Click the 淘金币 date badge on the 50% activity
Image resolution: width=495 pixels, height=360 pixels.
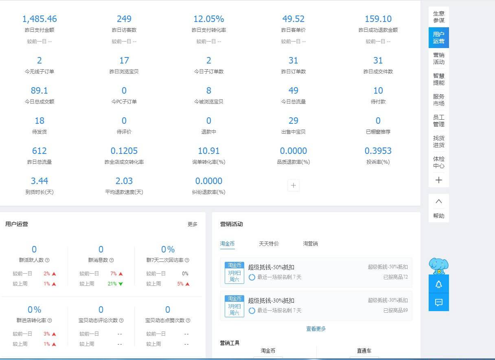(234, 272)
